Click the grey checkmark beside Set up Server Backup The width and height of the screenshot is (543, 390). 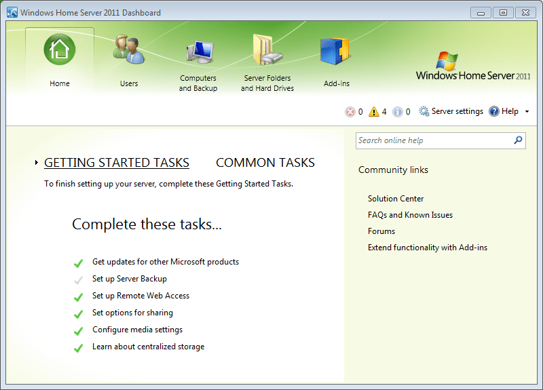(78, 280)
